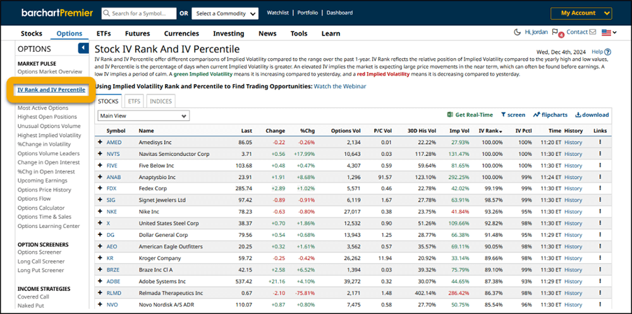
Task: Open the Main View dropdown
Action: (x=143, y=116)
